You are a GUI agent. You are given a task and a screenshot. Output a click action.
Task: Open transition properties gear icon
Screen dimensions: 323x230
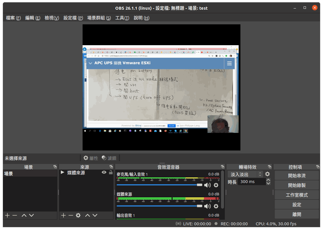point(267,174)
